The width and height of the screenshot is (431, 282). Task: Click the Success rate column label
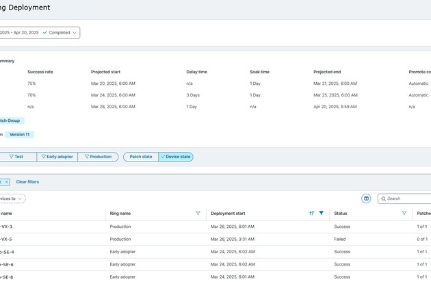40,72
